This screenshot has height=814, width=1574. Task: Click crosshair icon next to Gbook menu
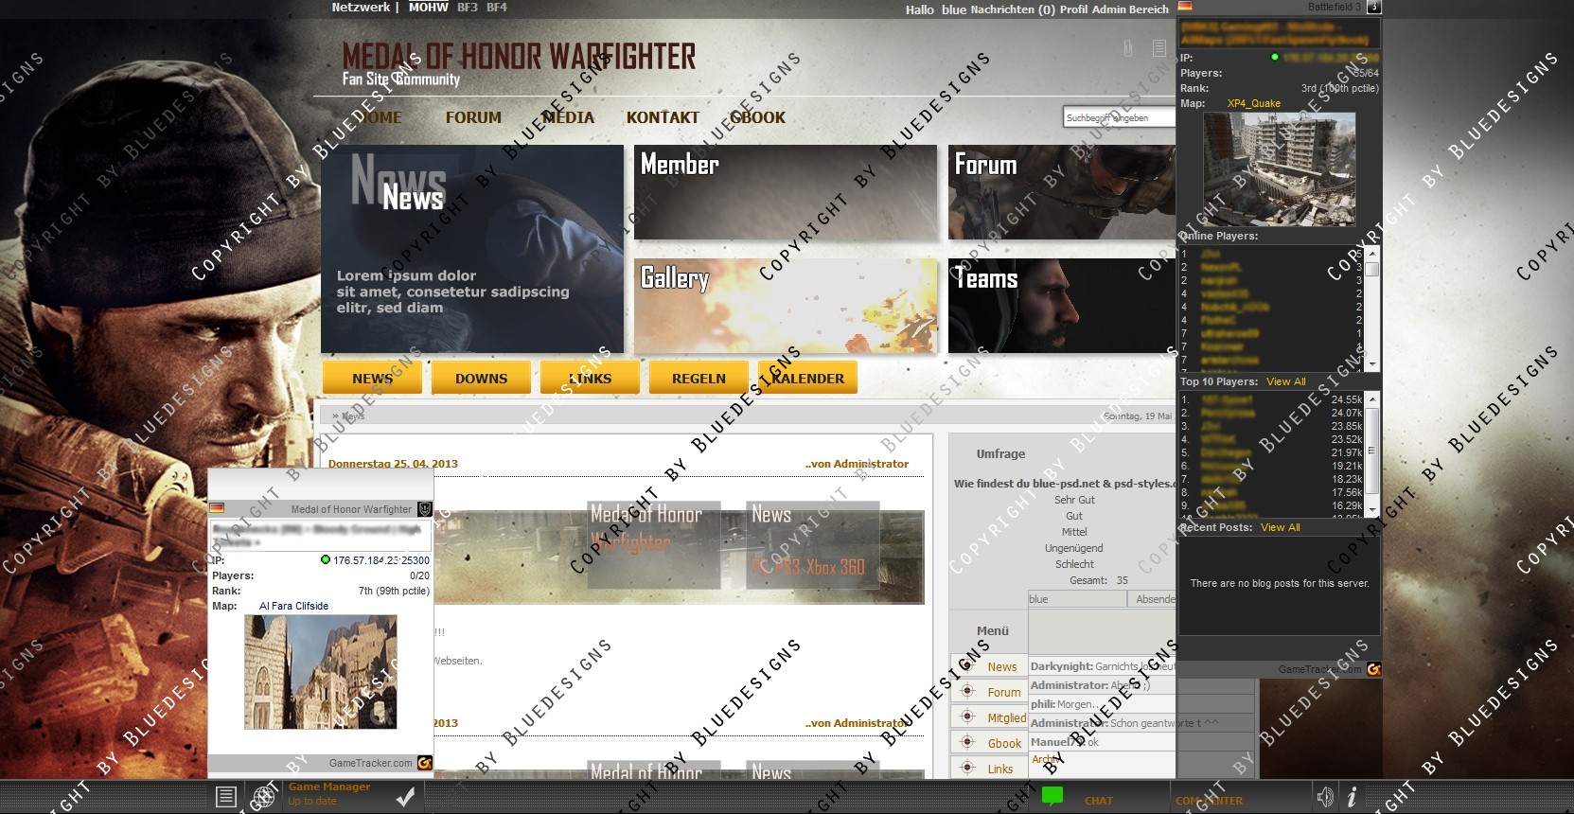point(967,742)
